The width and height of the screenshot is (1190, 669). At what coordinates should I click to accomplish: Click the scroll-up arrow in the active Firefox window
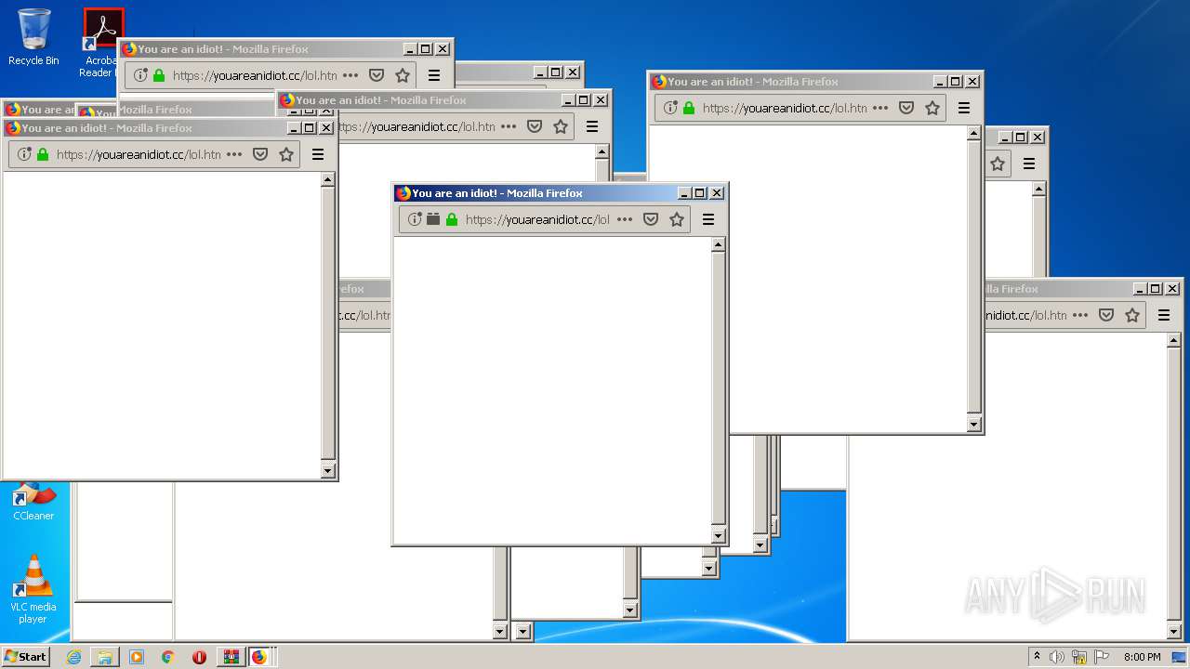pyautogui.click(x=718, y=244)
